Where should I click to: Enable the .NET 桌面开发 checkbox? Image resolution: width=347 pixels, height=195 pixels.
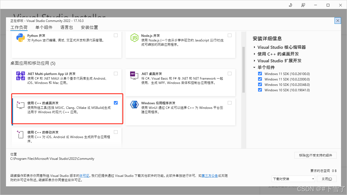[x=230, y=73]
